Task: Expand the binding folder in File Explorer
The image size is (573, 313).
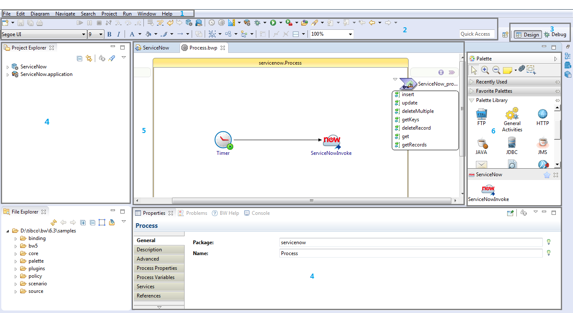Action: click(16, 238)
